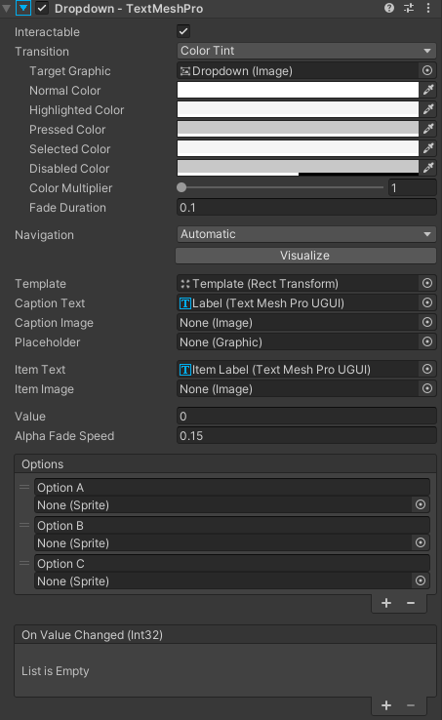Disable the Dropdown component checkbox

pyautogui.click(x=42, y=8)
